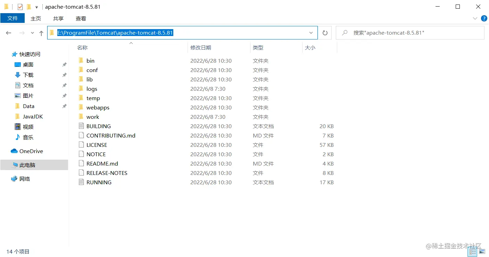Viewport: 489px width, 257px height.
Task: Open 桌面 in the navigation pane
Action: [28, 65]
